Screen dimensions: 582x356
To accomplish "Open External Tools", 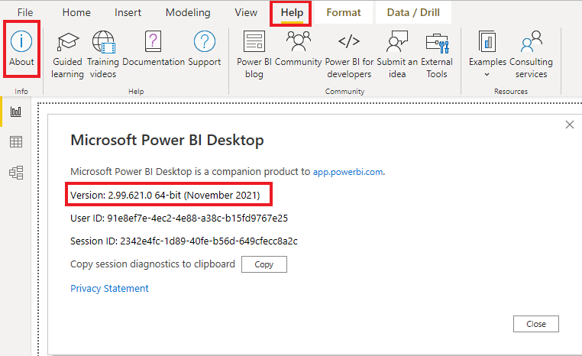I will click(x=437, y=55).
